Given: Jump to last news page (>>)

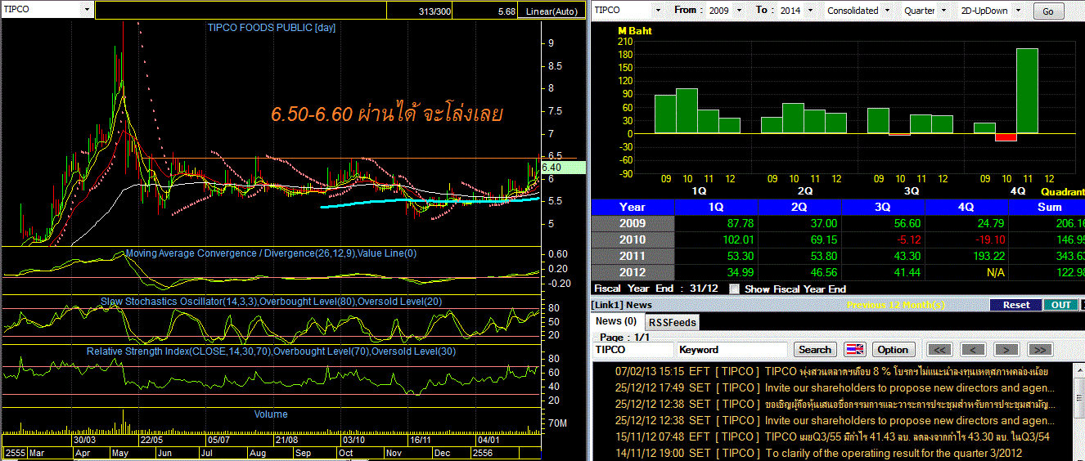Looking at the screenshot, I should coord(1039,350).
